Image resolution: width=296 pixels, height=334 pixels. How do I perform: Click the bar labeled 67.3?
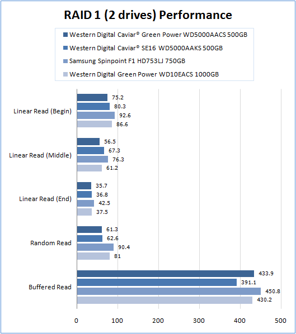pos(91,151)
